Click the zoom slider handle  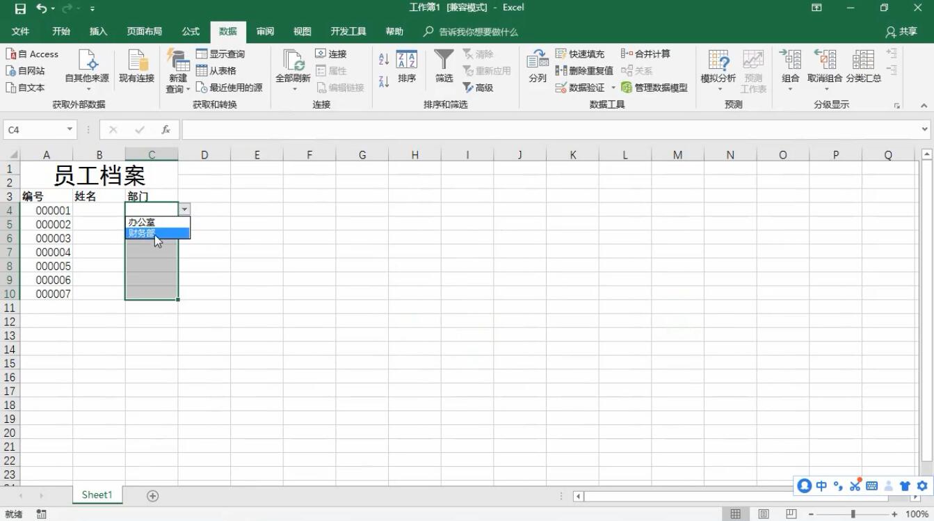pos(853,514)
